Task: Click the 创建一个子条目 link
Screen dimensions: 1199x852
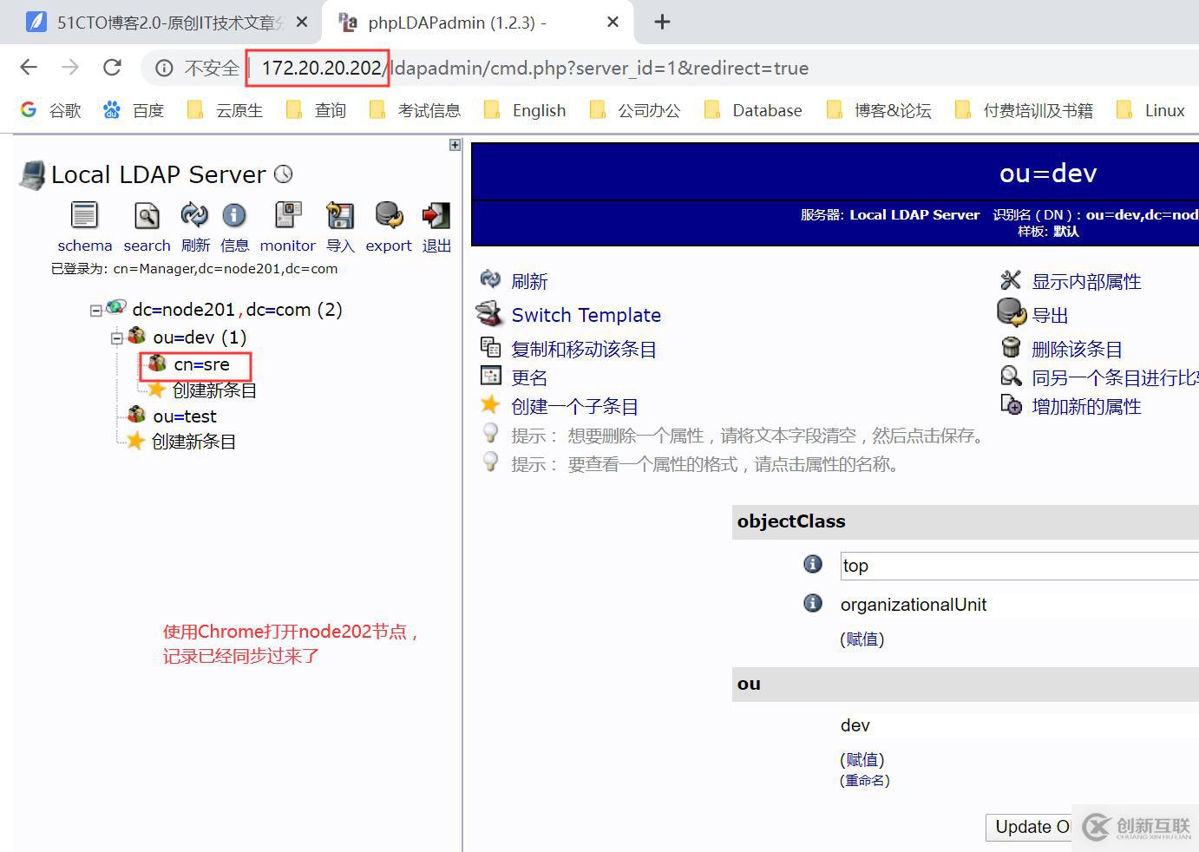Action: point(574,406)
